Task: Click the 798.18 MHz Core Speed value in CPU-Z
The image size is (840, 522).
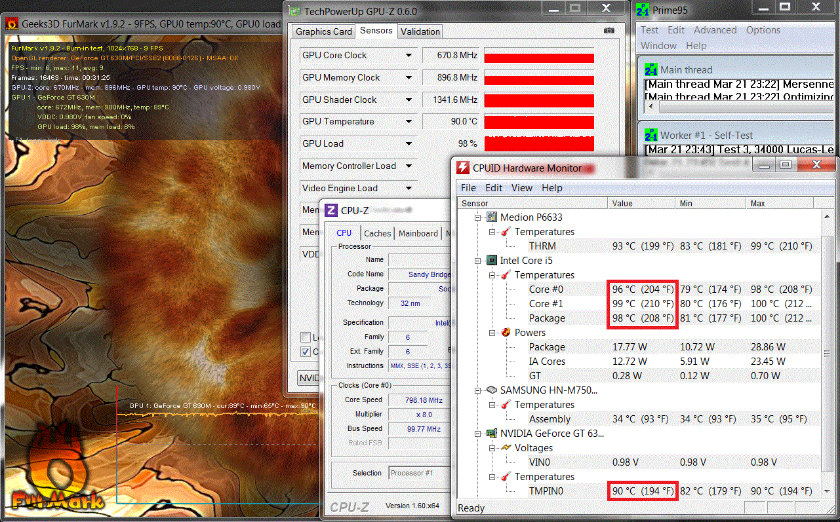Action: pos(423,400)
